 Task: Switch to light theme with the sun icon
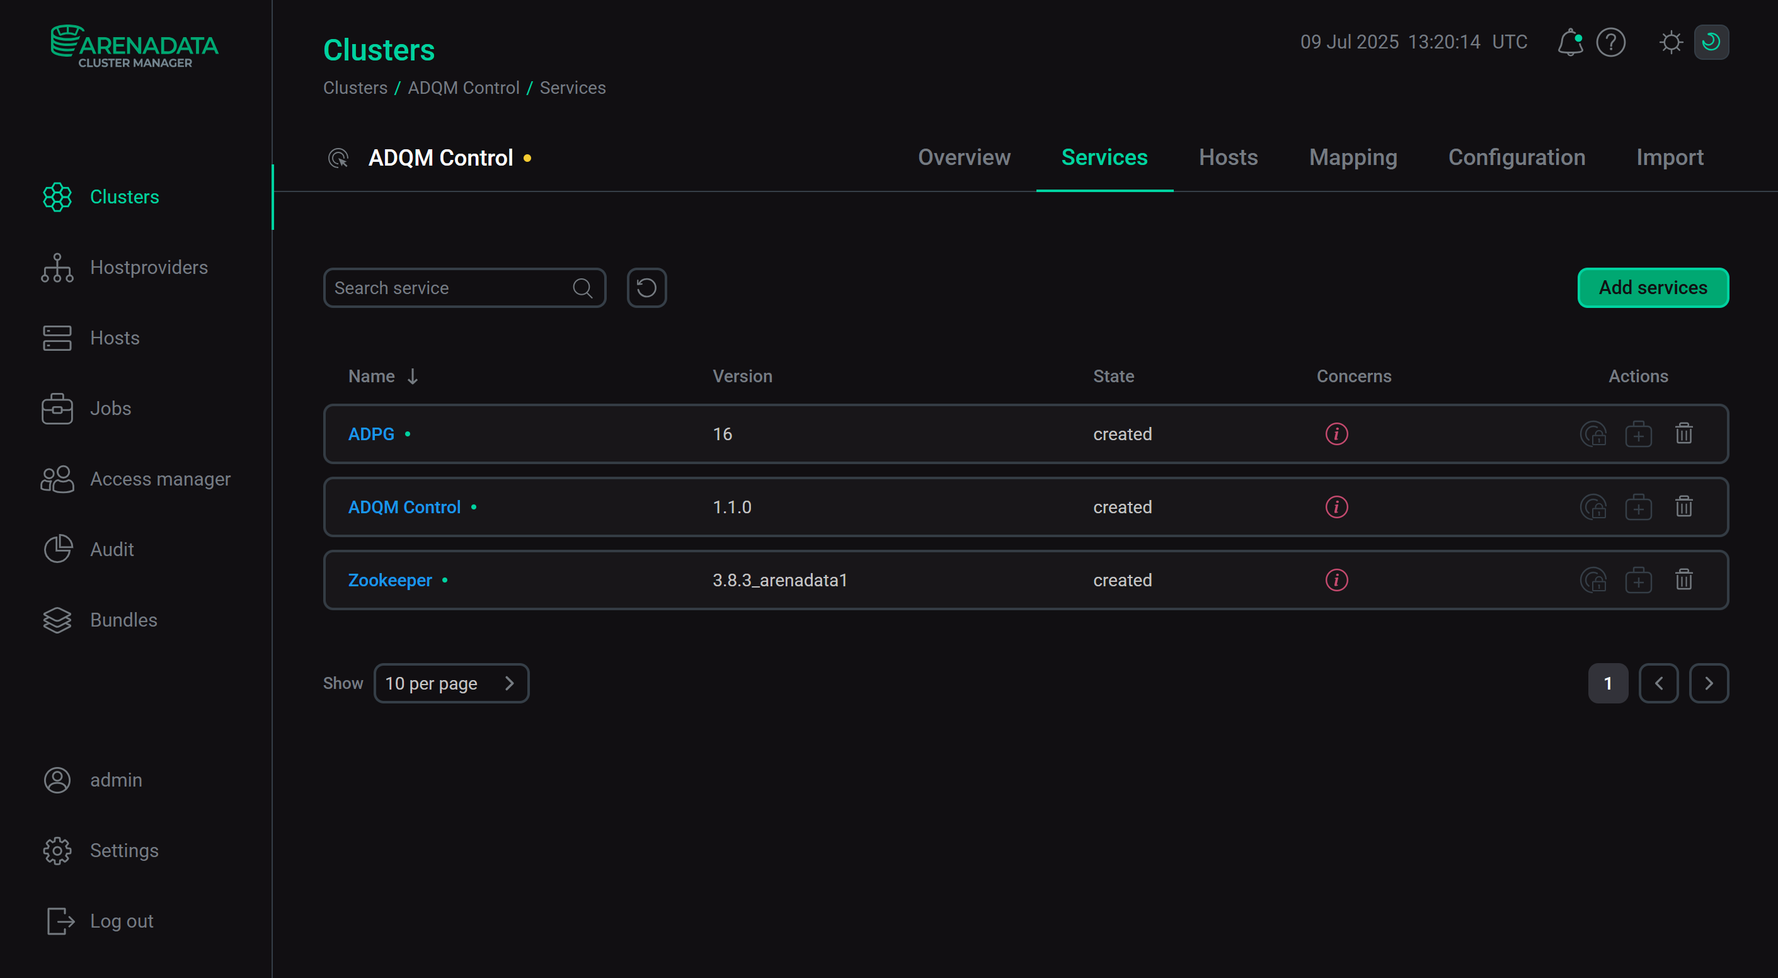1671,42
